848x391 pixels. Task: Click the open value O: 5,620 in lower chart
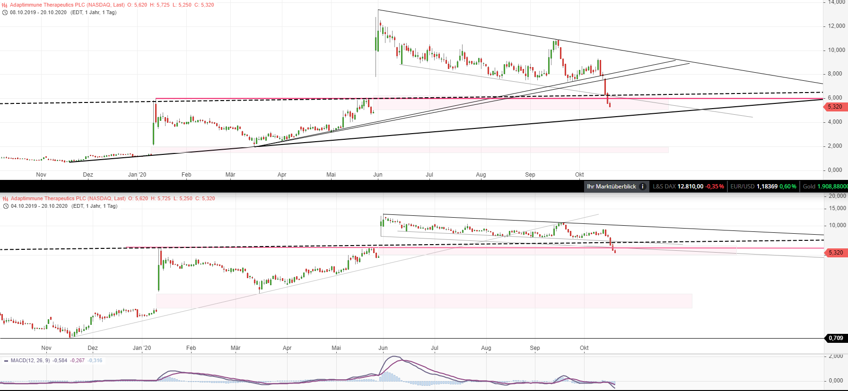tap(138, 199)
